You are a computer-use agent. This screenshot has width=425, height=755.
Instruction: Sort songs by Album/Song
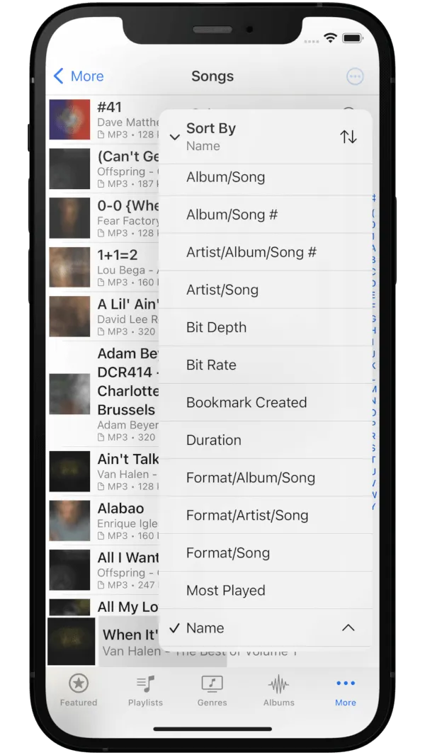click(265, 177)
